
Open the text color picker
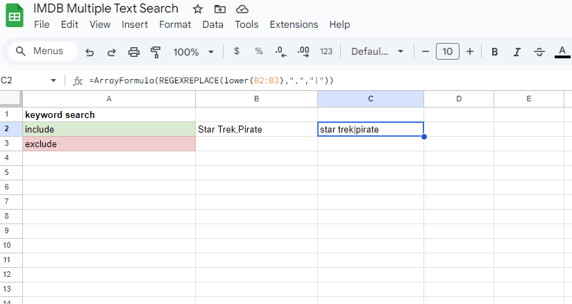pyautogui.click(x=562, y=52)
